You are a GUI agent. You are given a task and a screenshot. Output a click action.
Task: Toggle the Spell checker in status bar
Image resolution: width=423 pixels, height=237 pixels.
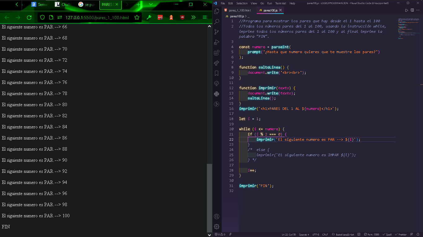[x=387, y=235]
